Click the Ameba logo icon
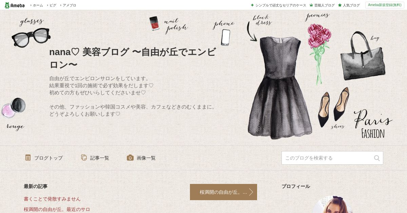The width and height of the screenshot is (407, 213). pos(7,5)
